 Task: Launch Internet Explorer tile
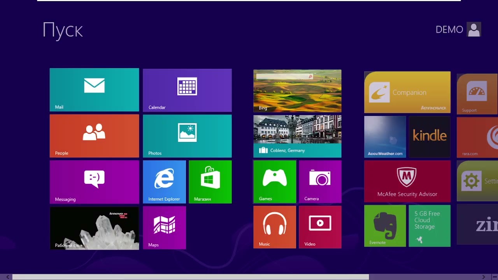tap(164, 182)
